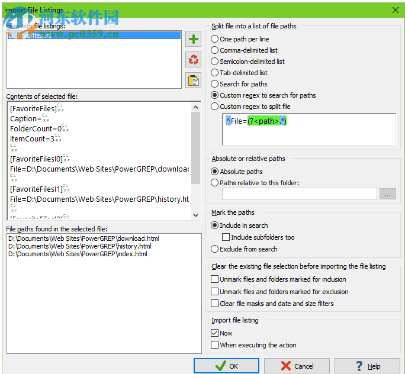Viewport: 405px width, 374px height.
Task: Enable Include subfolders too checkbox
Action: [x=258, y=237]
